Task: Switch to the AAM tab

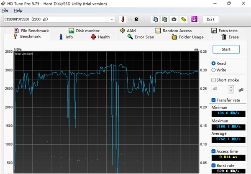Action: 128,31
